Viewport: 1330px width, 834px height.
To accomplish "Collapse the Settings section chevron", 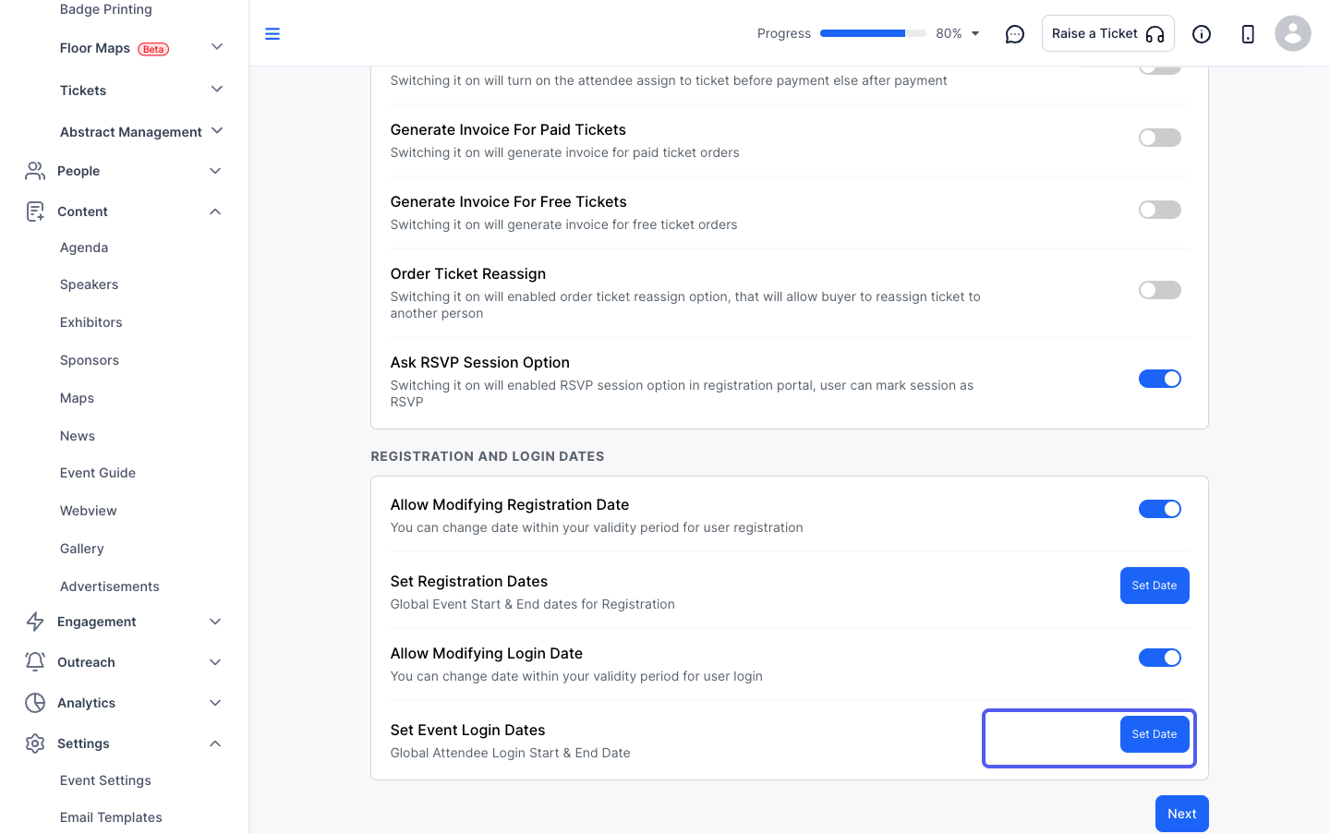I will 215,743.
